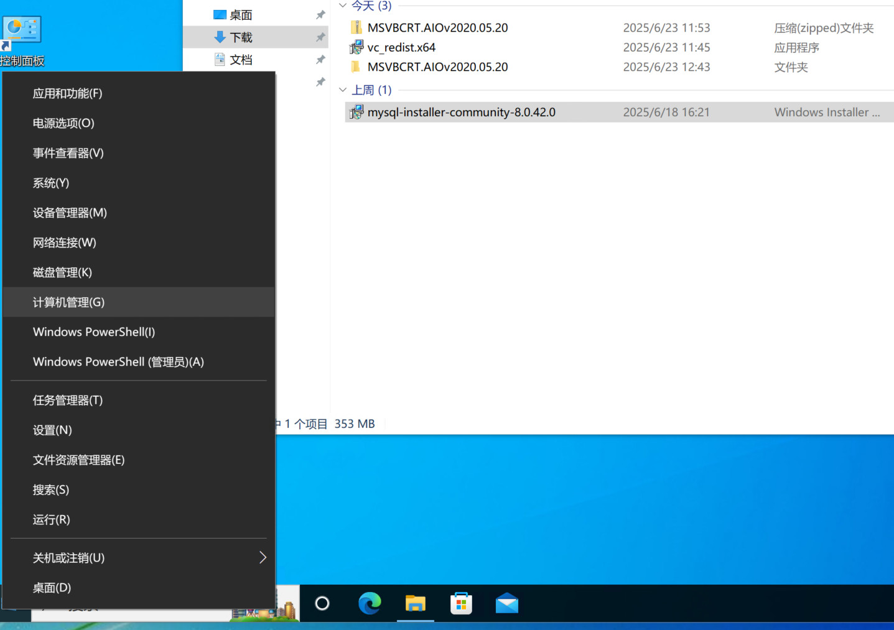Open 任务管理器(T) from the menu
The height and width of the screenshot is (630, 894).
[68, 401]
